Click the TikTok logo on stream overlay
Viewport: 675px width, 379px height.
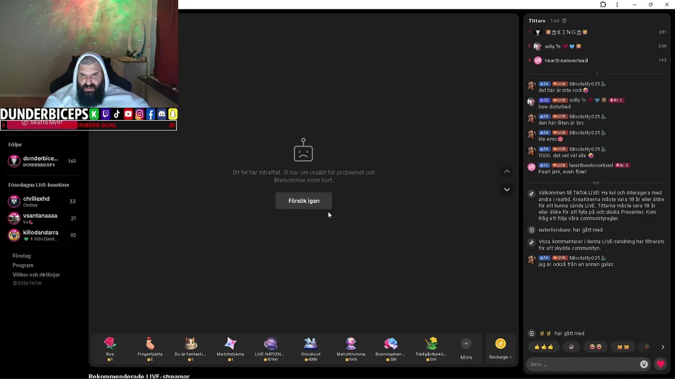(117, 114)
